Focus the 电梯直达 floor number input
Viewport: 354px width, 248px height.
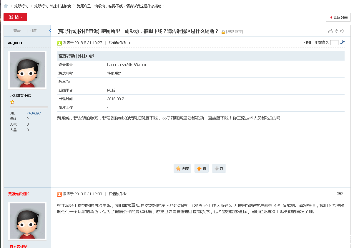click(x=334, y=43)
